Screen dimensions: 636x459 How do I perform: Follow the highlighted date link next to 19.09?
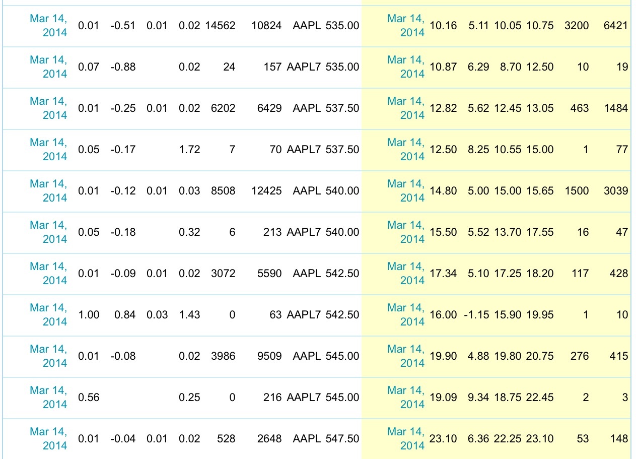(406, 397)
